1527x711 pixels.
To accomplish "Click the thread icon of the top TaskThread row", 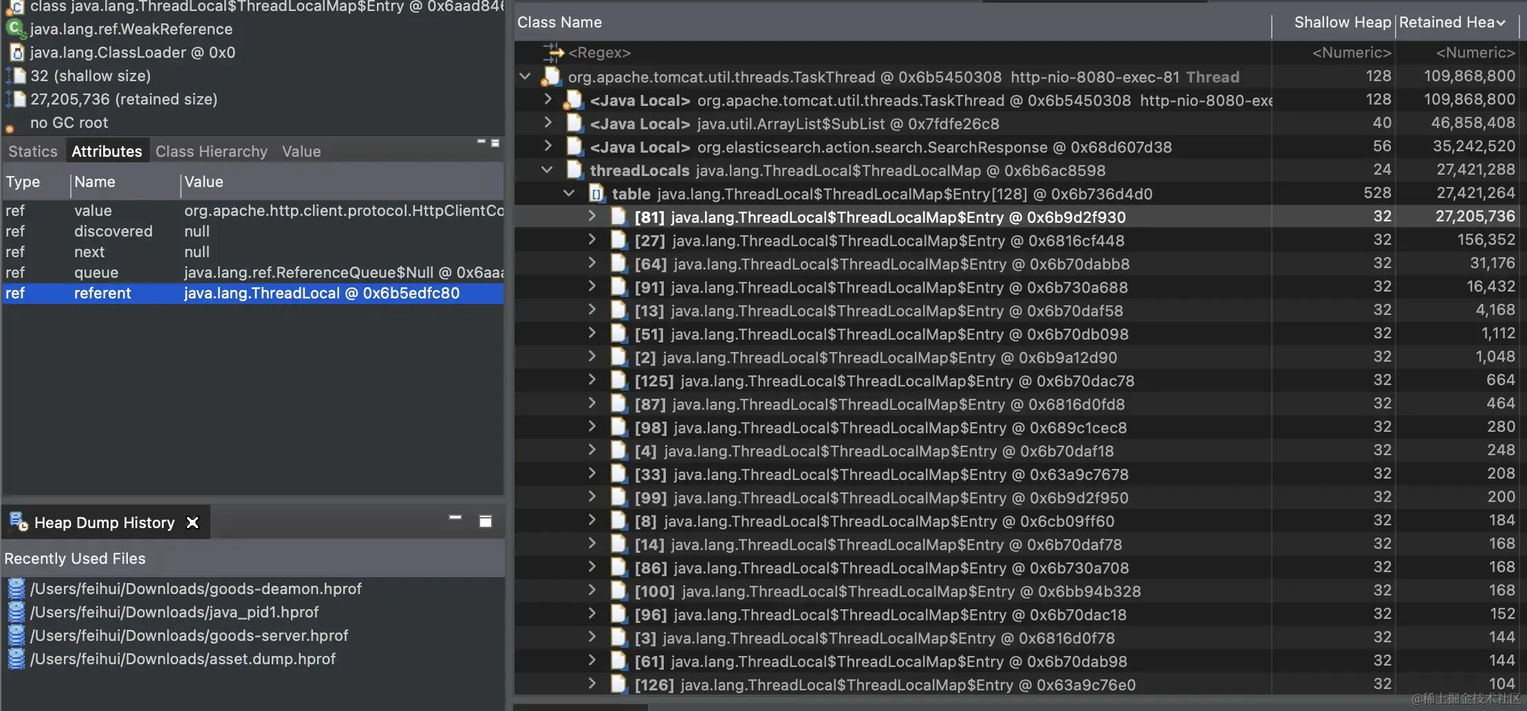I will [x=552, y=77].
